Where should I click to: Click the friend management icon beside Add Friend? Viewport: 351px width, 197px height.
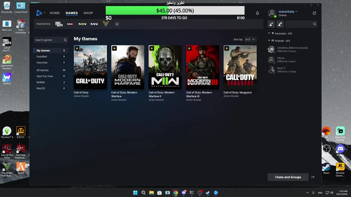click(280, 24)
